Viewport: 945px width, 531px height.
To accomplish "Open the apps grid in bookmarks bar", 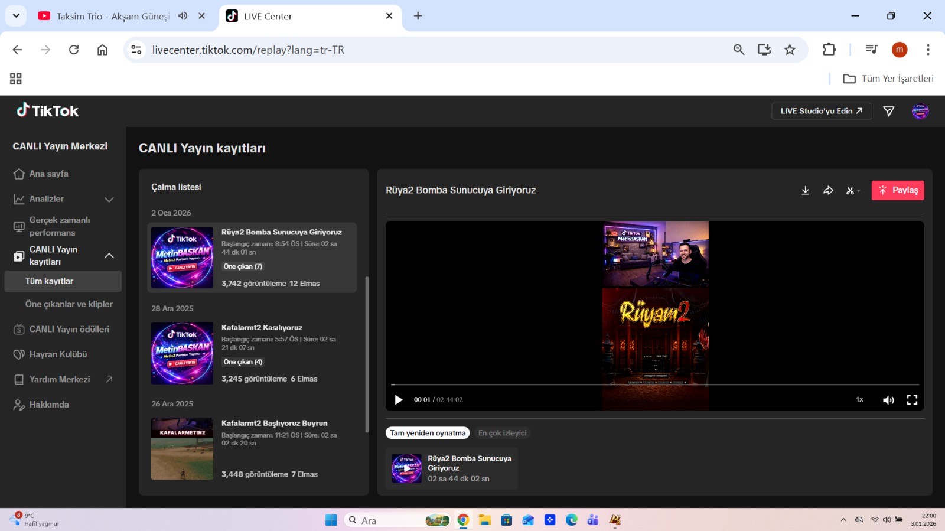I will 16,79.
